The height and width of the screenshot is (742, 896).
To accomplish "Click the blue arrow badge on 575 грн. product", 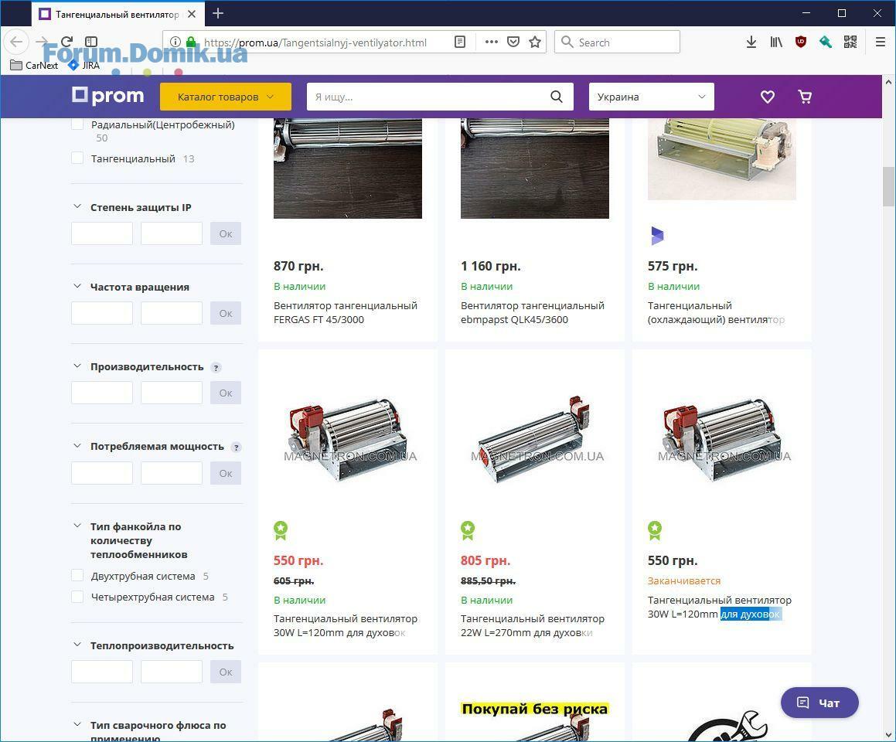I will point(657,235).
